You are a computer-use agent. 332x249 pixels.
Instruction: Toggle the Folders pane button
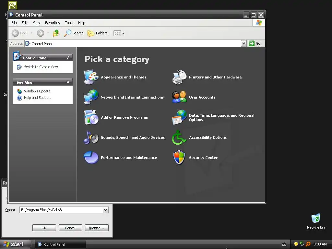point(98,33)
